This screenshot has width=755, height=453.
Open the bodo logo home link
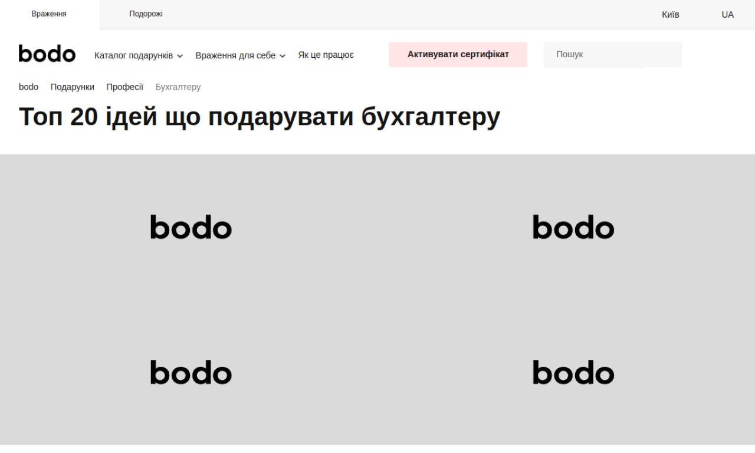[47, 54]
